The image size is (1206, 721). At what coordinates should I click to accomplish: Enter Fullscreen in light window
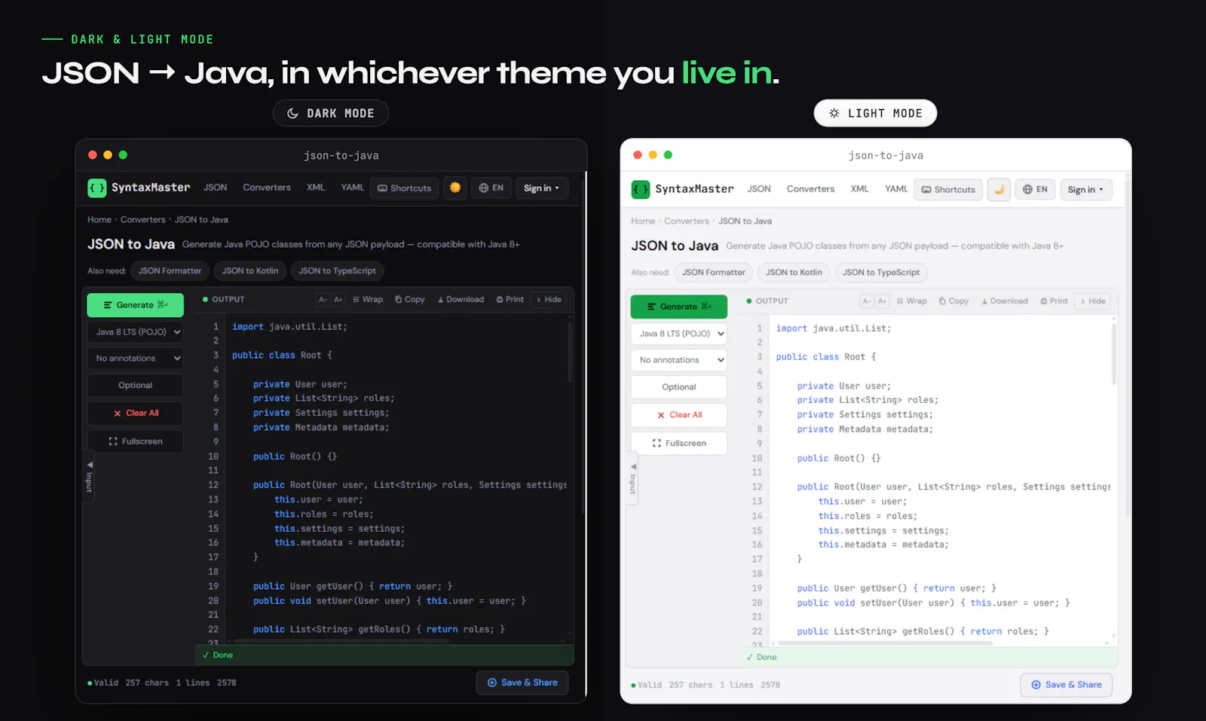pos(679,442)
